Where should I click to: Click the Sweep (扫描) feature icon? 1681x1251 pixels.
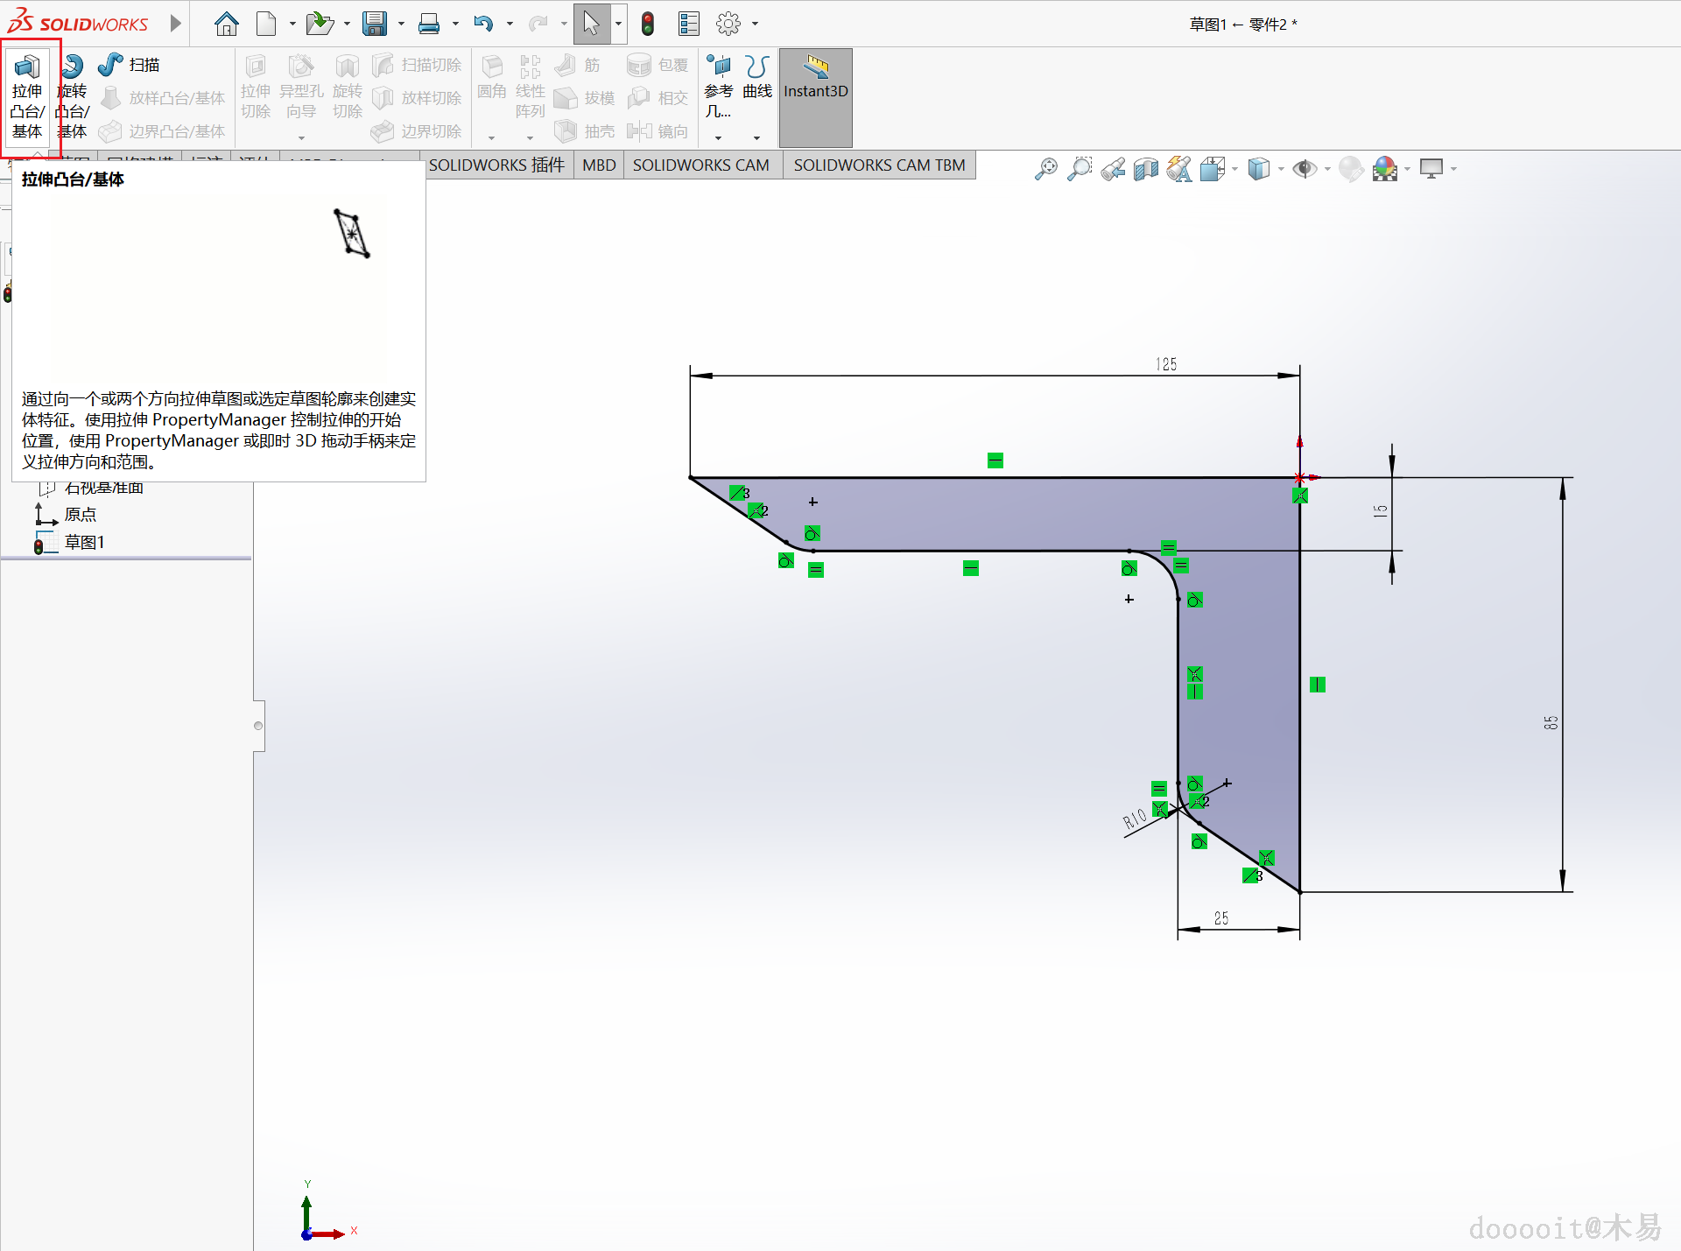click(x=111, y=65)
